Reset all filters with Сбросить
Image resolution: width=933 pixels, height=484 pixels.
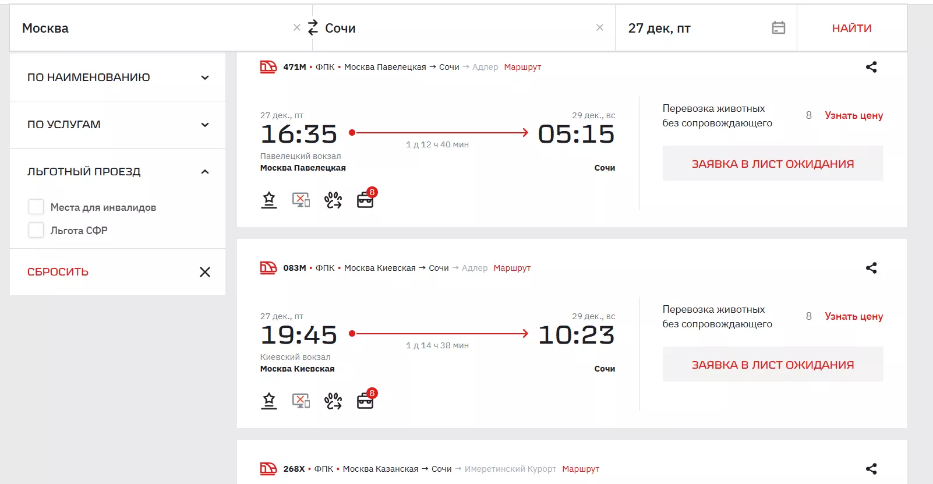58,272
